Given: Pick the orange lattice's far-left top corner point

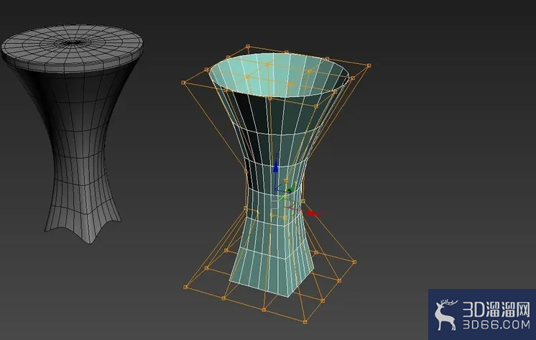Looking at the screenshot, I should point(183,83).
